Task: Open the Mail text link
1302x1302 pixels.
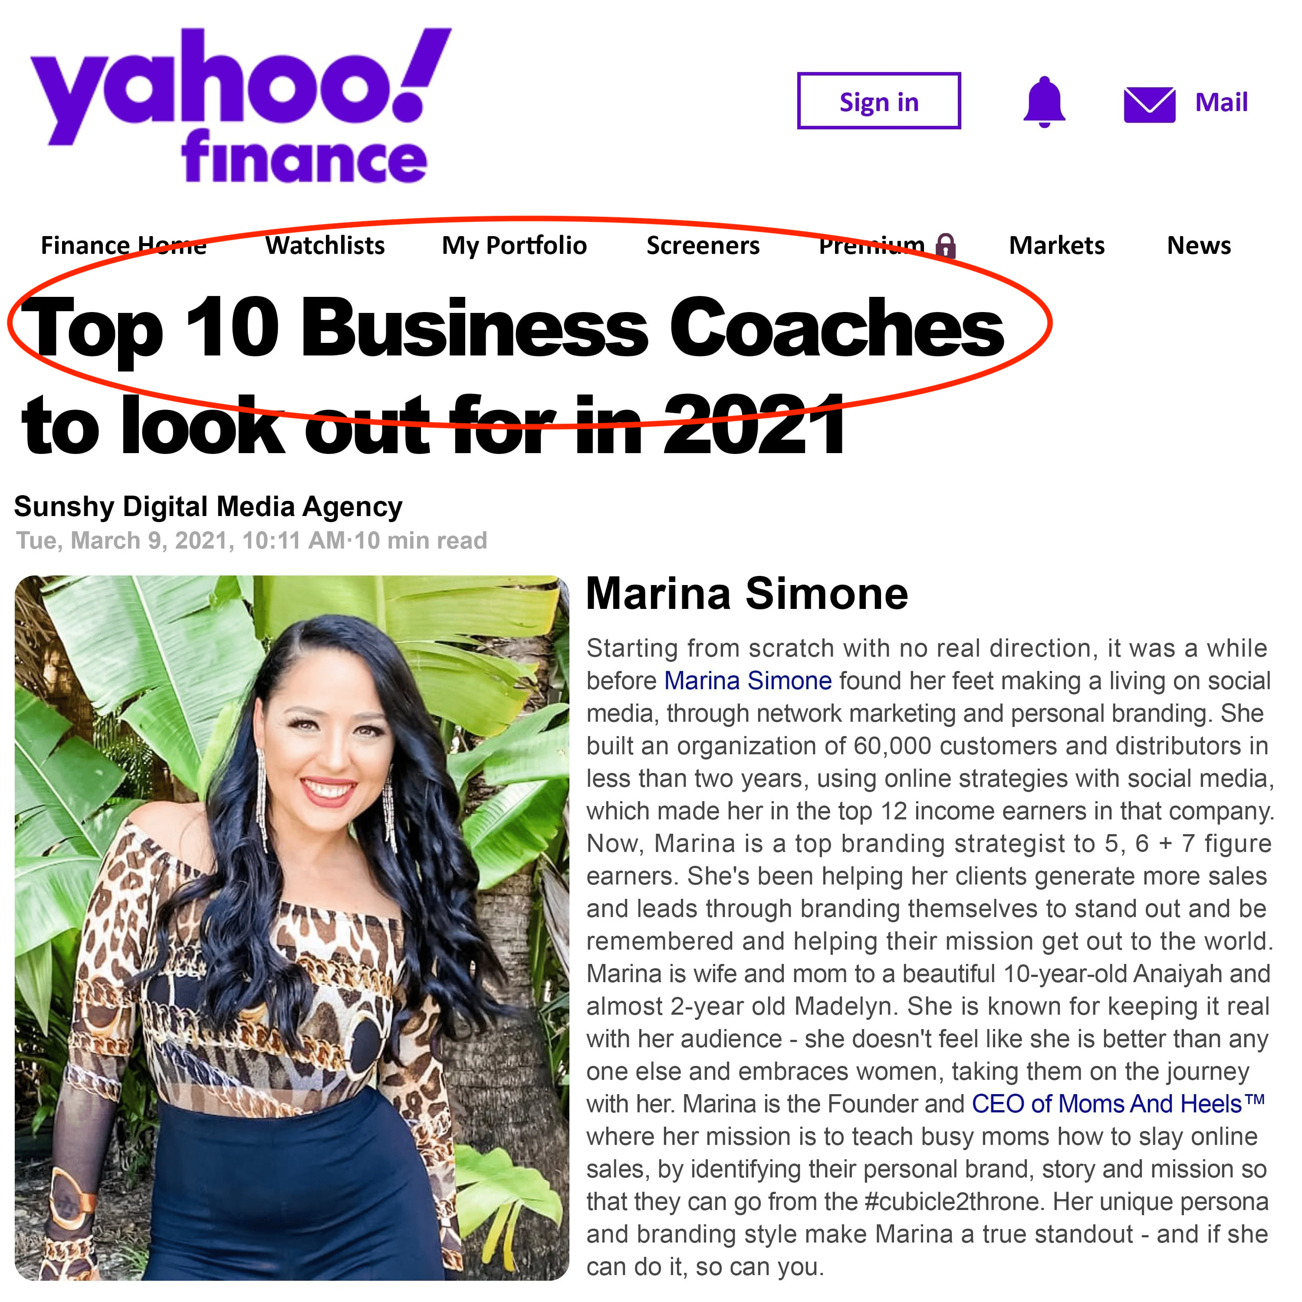Action: [1221, 102]
